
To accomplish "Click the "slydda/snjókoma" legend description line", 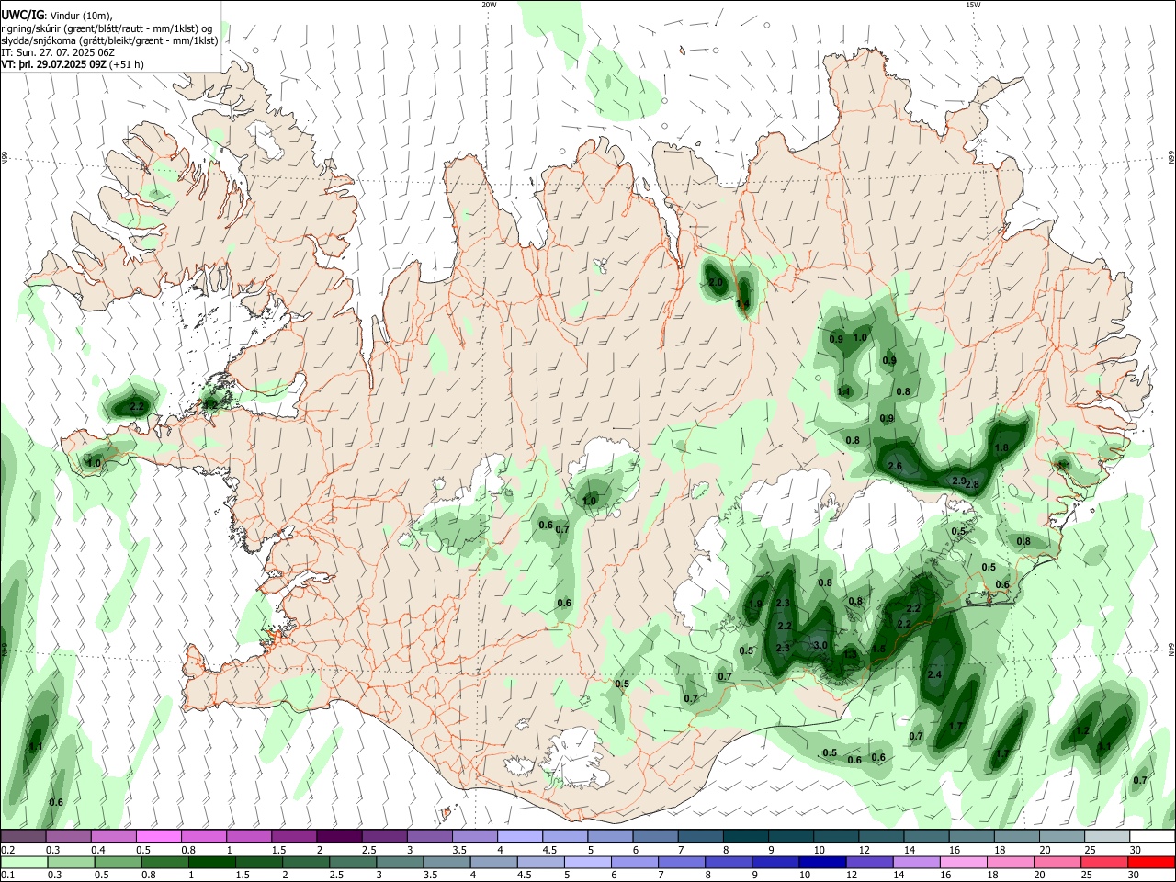I will tap(109, 40).
